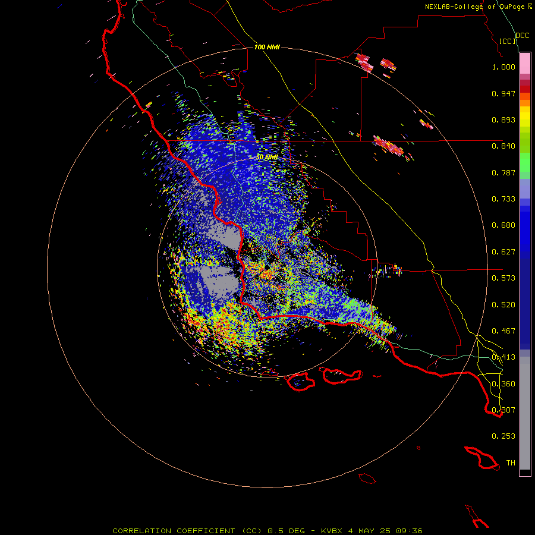Click the 0.947 legend value

pyautogui.click(x=503, y=93)
